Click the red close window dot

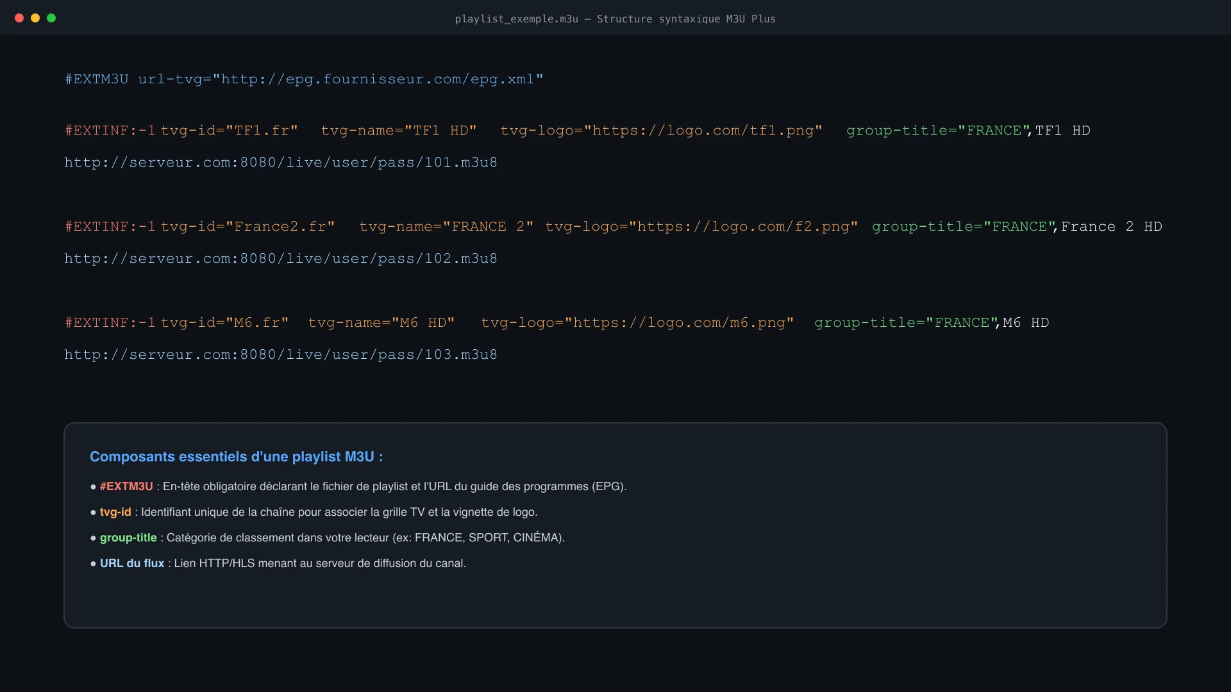coord(19,18)
